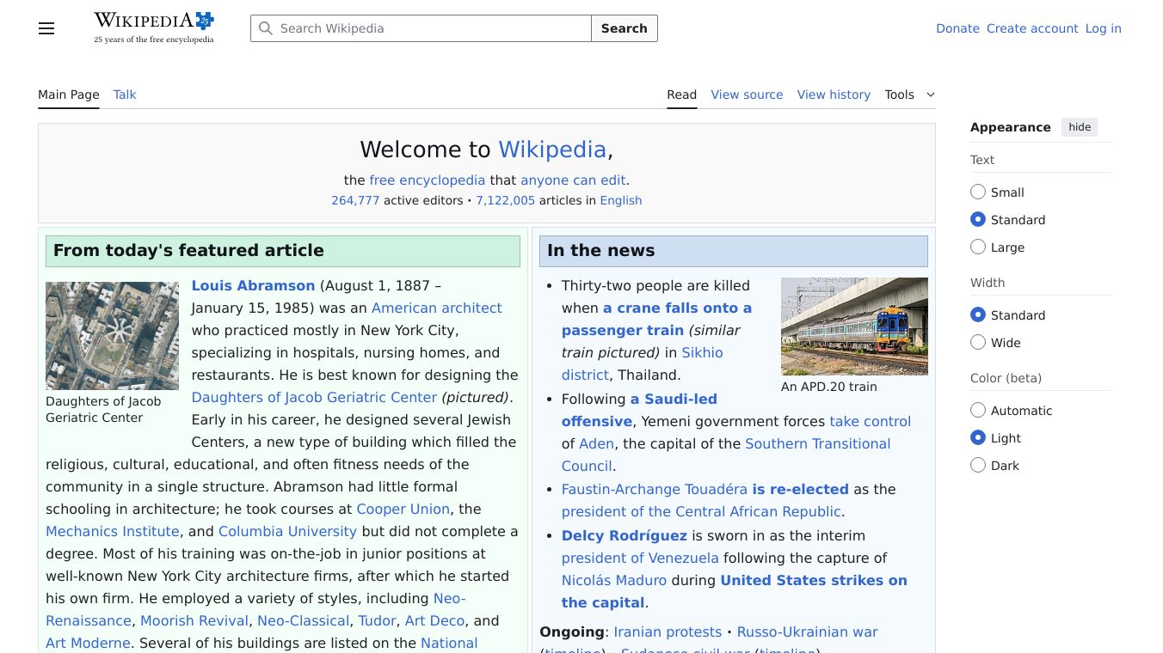Hide the Appearance panel
Screen dimensions: 1163x653
pos(1080,127)
